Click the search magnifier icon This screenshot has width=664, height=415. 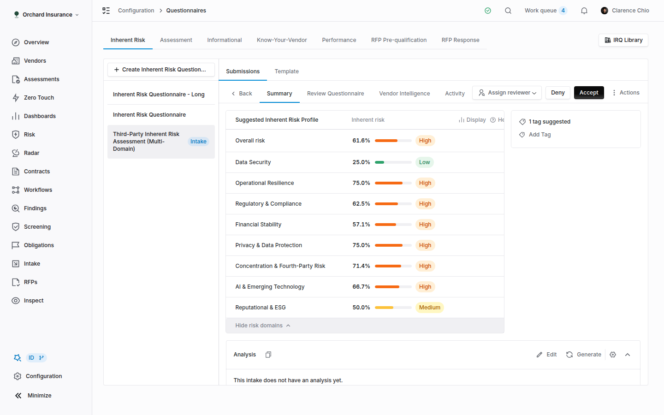click(x=508, y=11)
